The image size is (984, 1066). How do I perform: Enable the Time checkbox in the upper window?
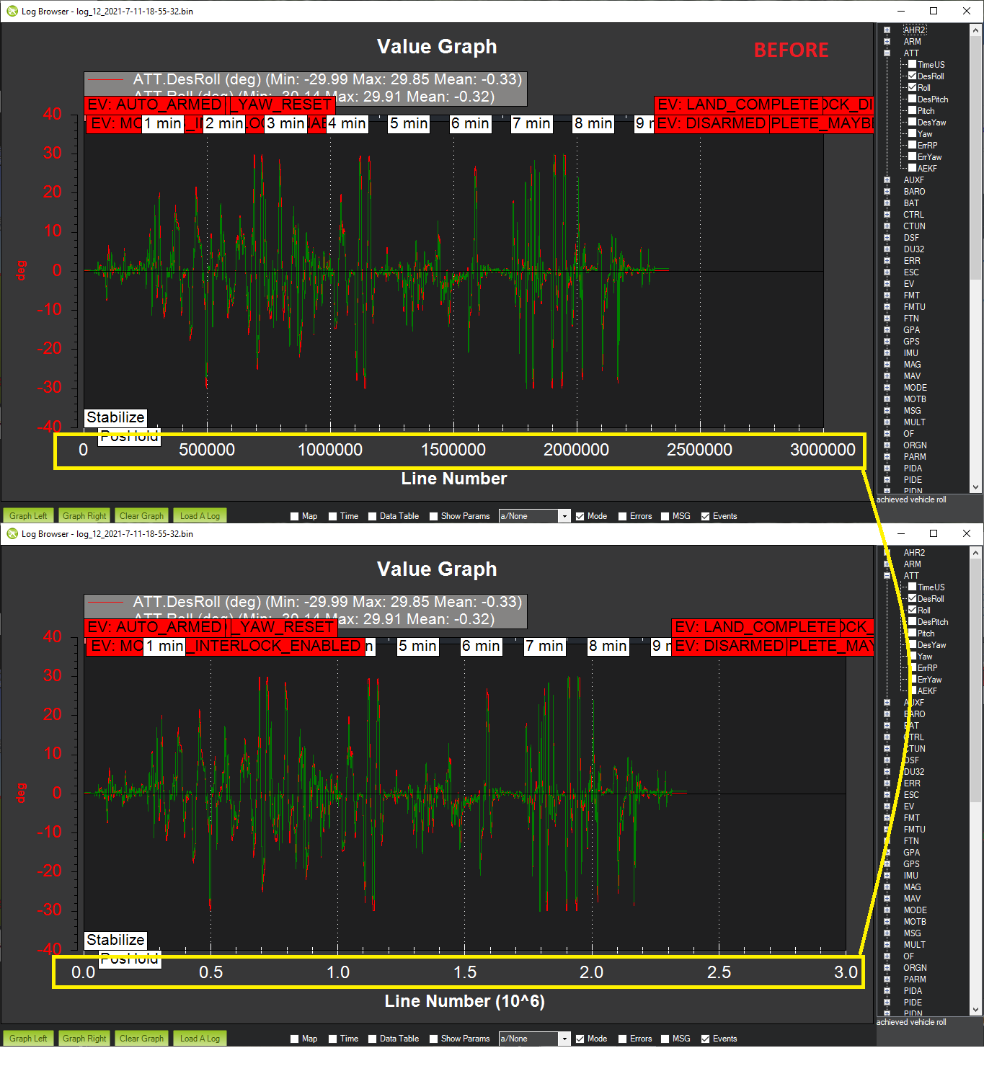[x=332, y=516]
